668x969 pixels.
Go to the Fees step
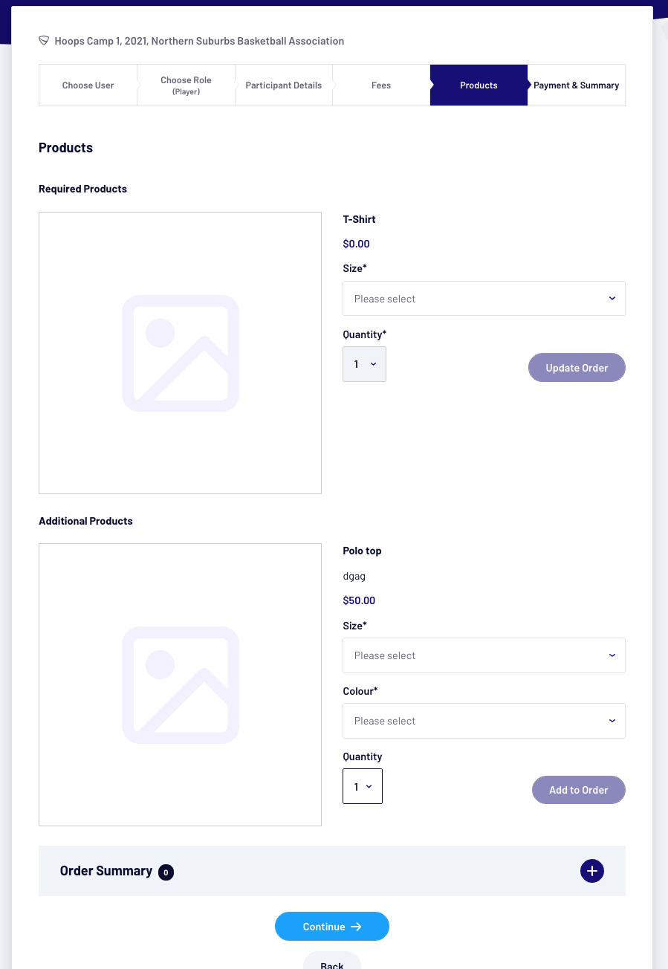point(381,85)
